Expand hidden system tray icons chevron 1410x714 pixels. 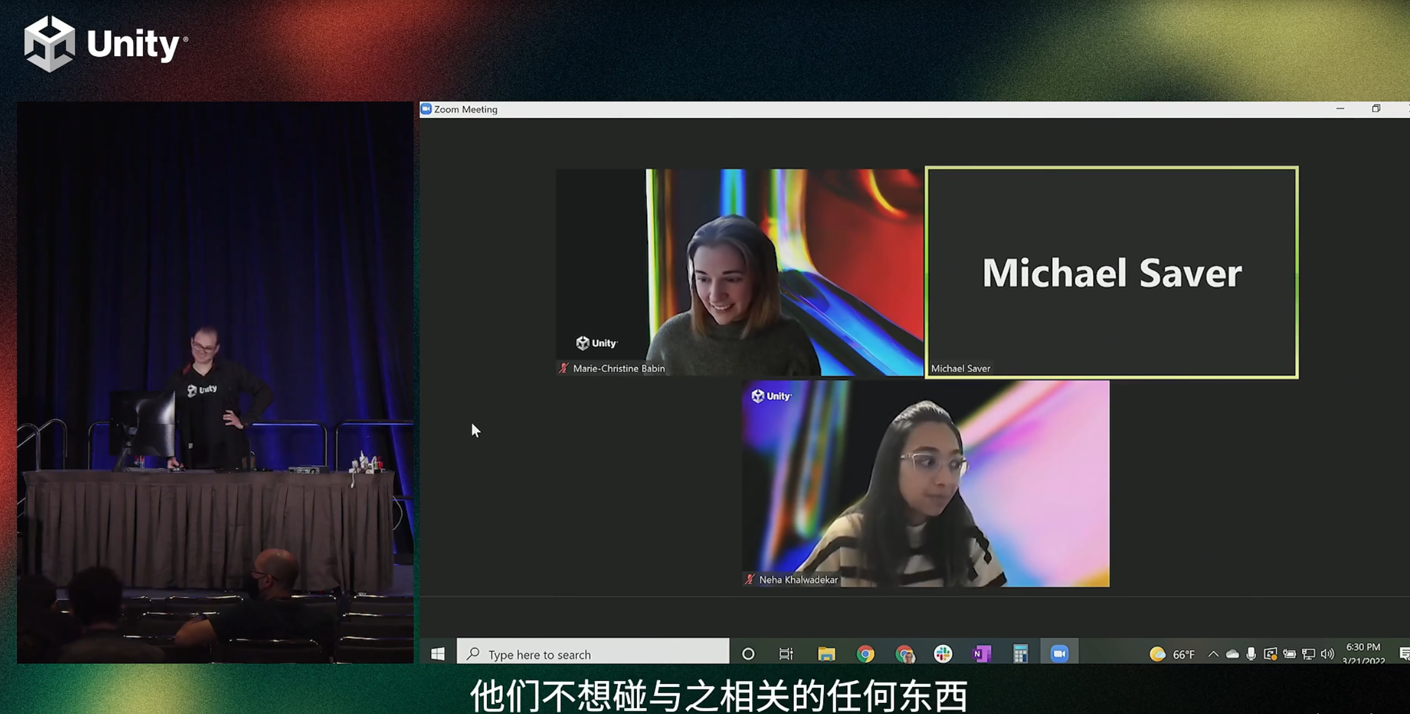click(1213, 654)
